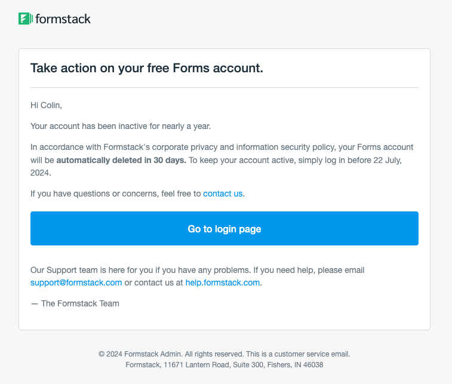Image resolution: width=452 pixels, height=384 pixels.
Task: Click The Formstack Team signature
Action: tap(75, 303)
